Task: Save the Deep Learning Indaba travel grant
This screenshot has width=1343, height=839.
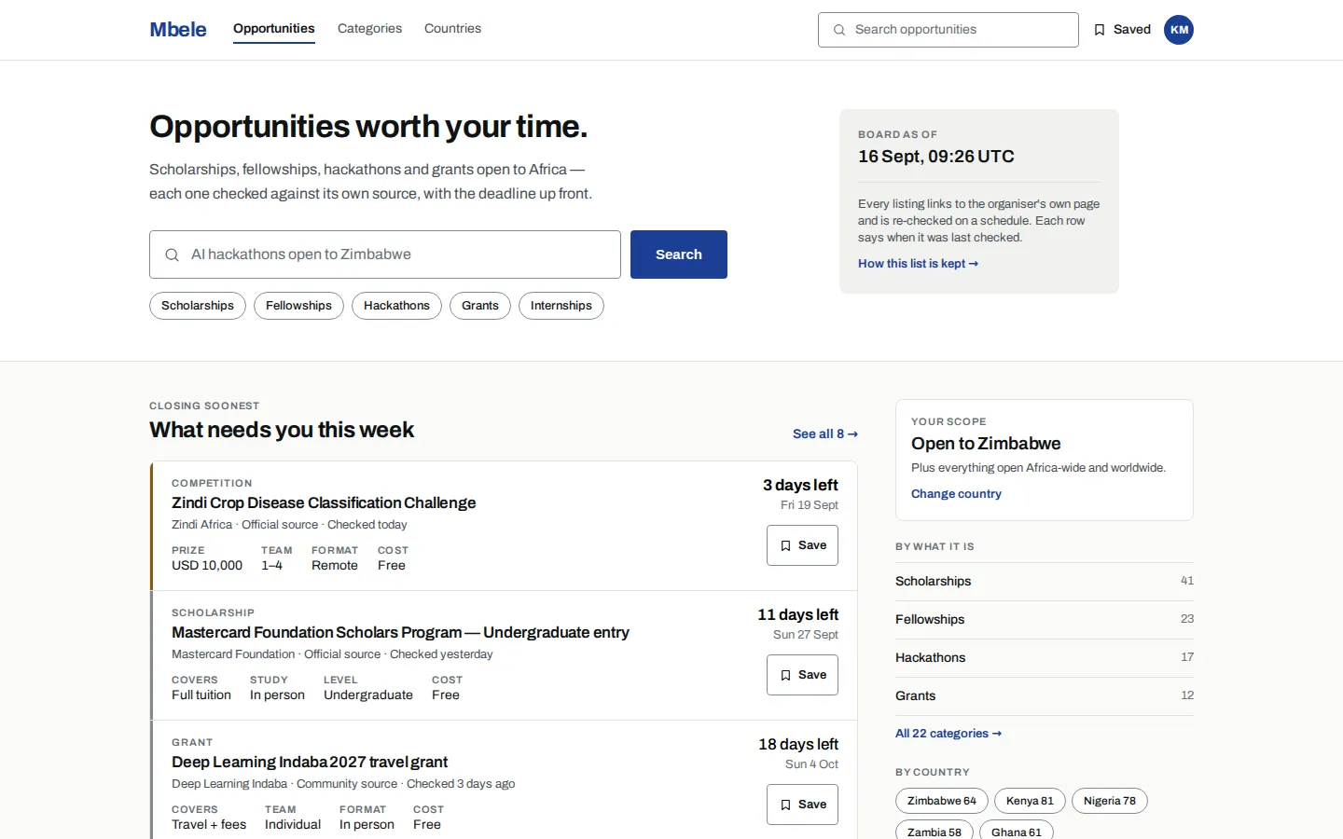Action: [802, 805]
